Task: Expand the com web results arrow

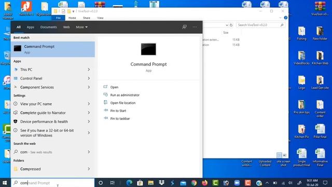Action: 89,152
